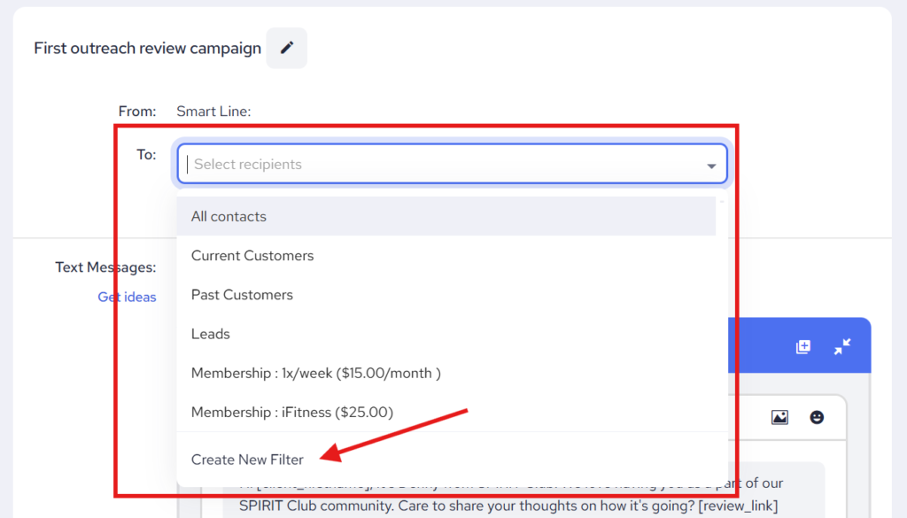Select the Leads recipient group

coord(211,334)
